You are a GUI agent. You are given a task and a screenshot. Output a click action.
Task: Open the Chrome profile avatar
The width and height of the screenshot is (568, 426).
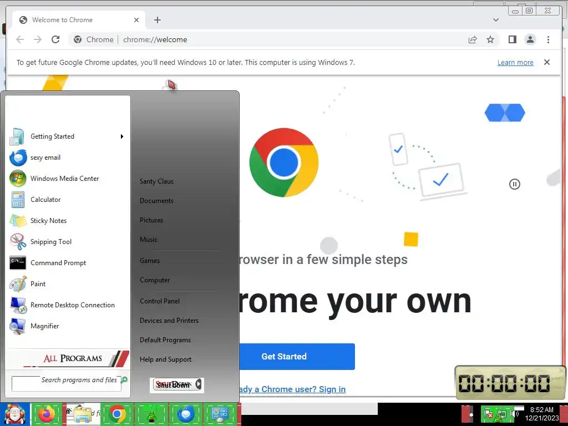click(x=530, y=39)
